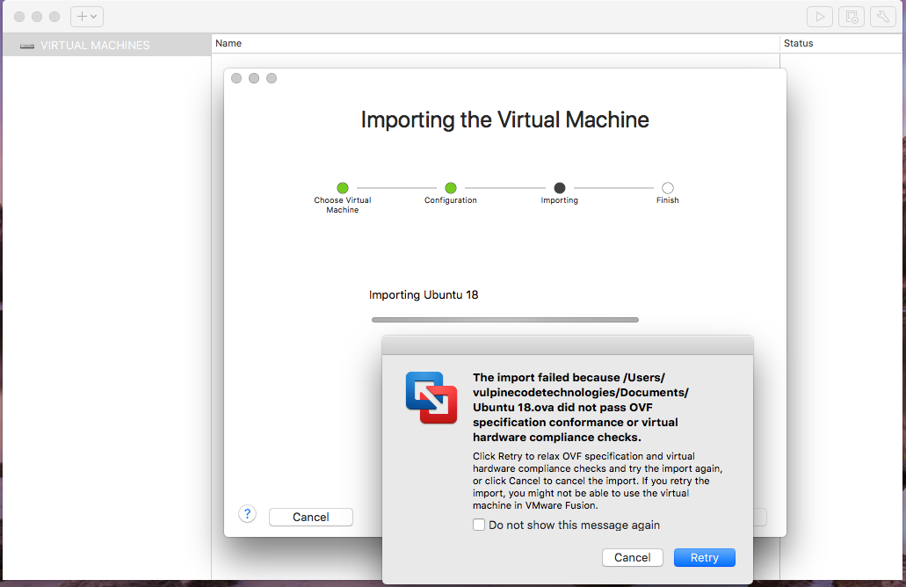Open the settings wrench icon

883,17
